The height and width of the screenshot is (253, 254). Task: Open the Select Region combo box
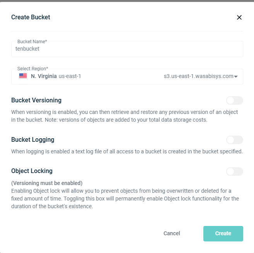[x=127, y=76]
